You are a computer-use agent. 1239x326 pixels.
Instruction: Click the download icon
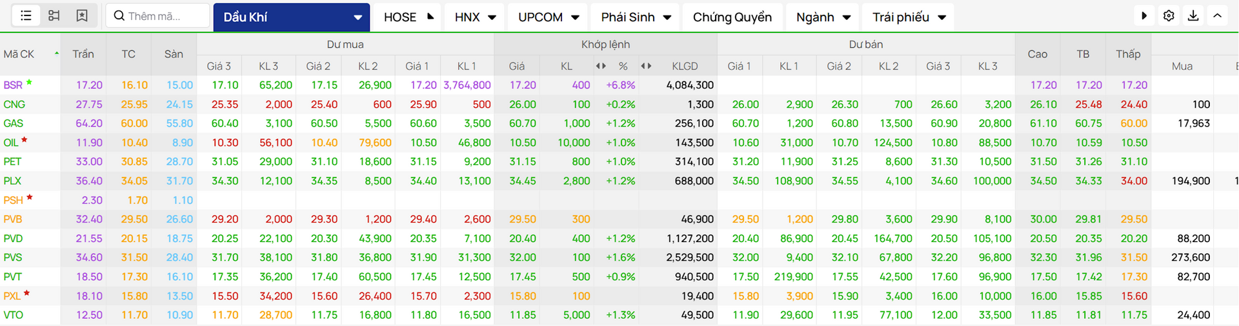[x=1193, y=15]
